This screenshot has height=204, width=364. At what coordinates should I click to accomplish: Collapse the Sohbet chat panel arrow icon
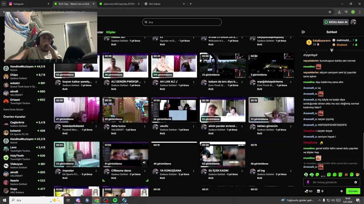coord(303,32)
